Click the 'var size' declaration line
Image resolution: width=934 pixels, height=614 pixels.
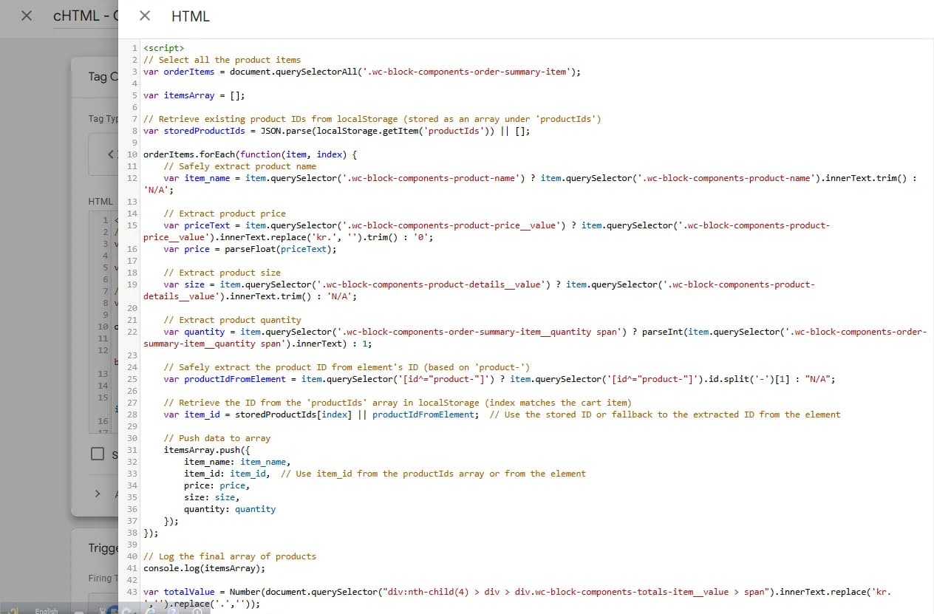click(x=480, y=290)
